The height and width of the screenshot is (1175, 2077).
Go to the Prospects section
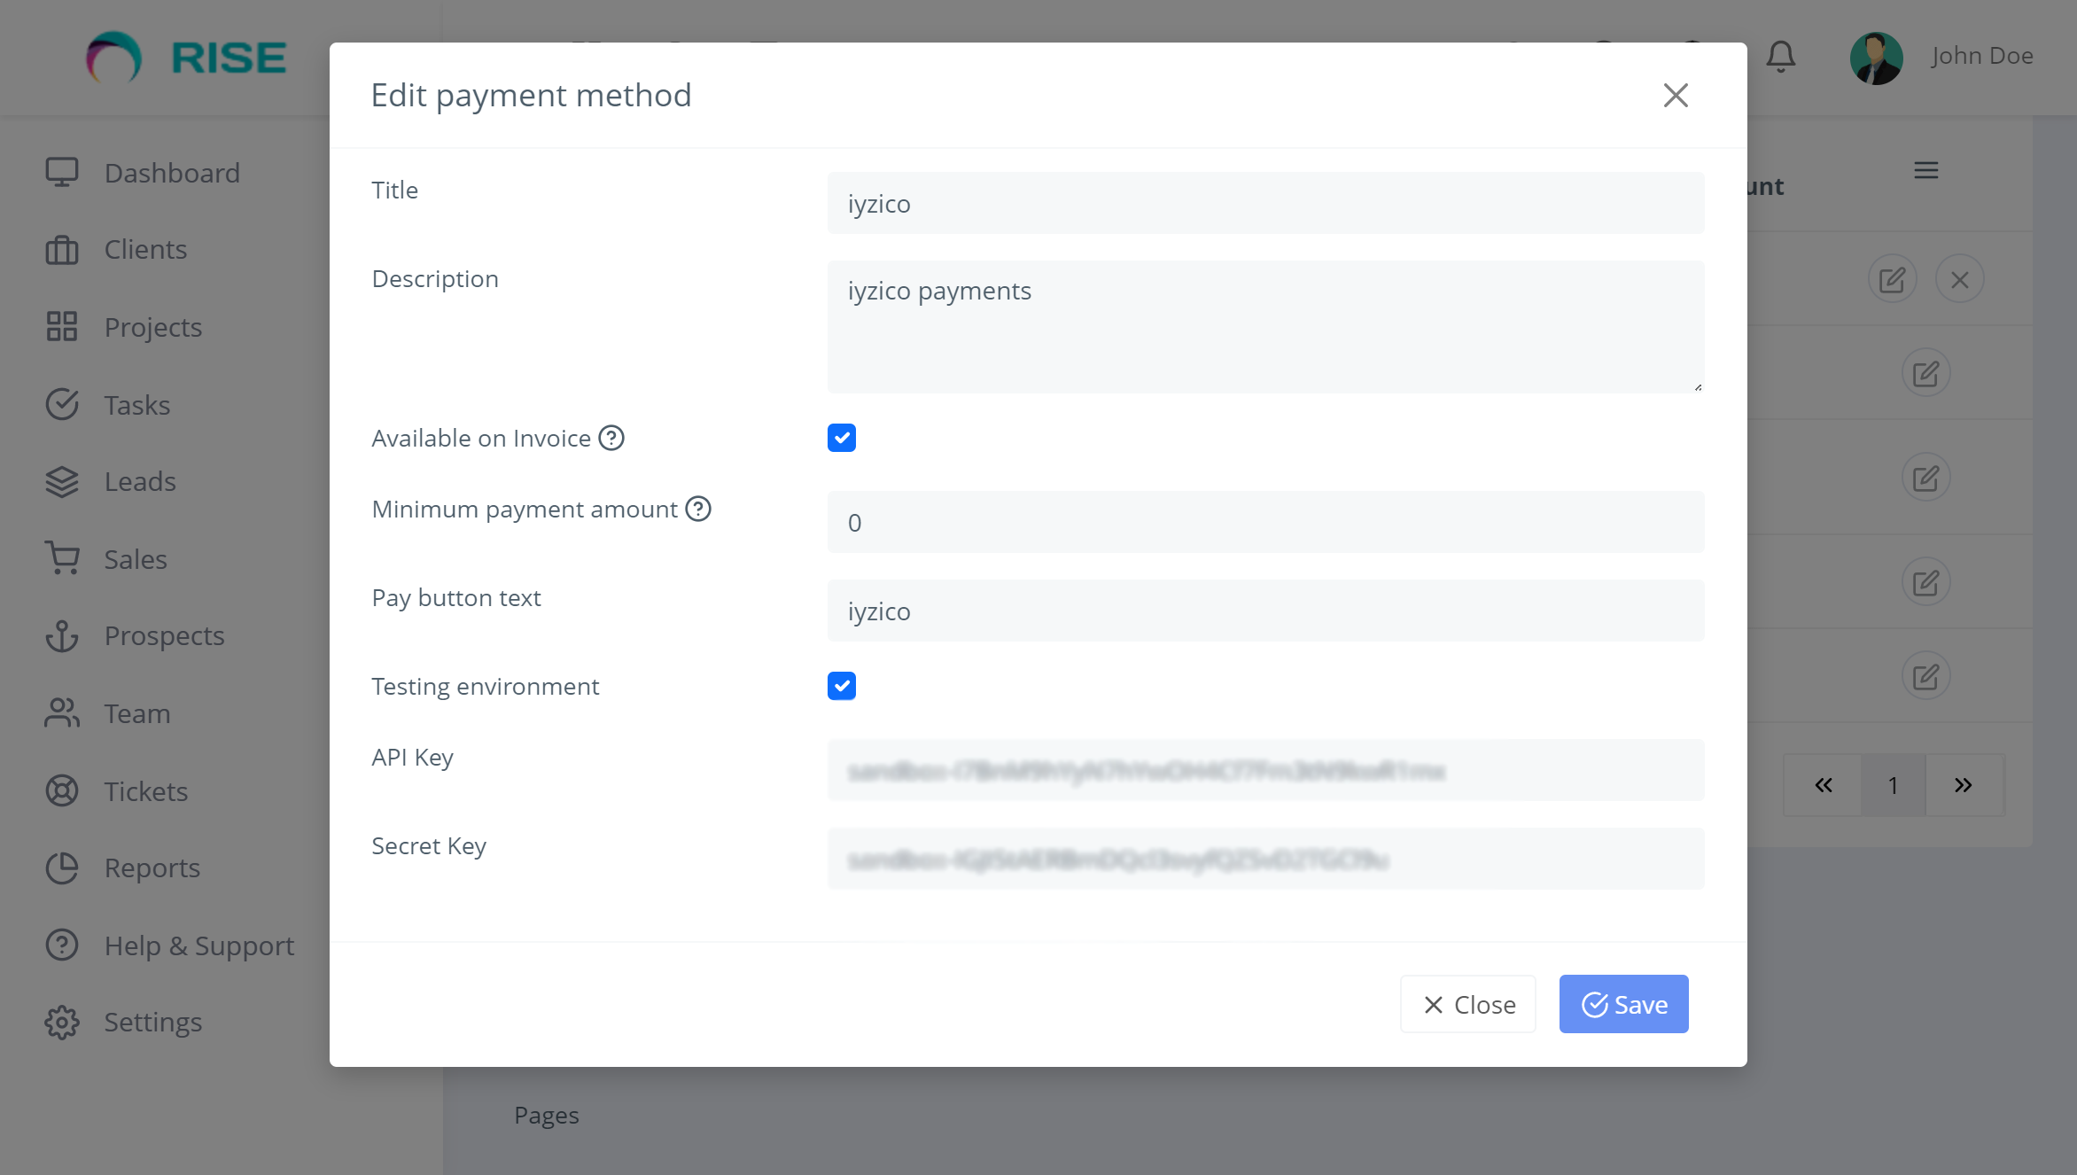tap(164, 635)
